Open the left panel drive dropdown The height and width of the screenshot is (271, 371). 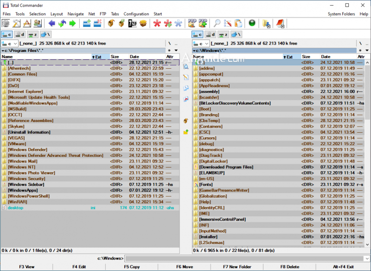[x=9, y=44]
